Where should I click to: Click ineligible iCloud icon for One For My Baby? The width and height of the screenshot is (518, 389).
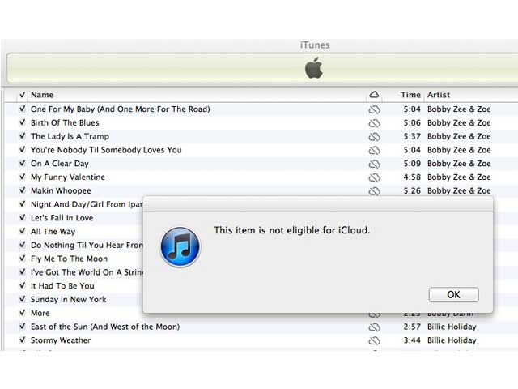click(374, 109)
